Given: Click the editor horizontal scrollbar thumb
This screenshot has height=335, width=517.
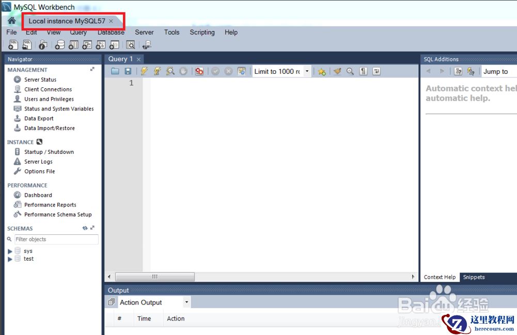Looking at the screenshot, I should (x=154, y=277).
